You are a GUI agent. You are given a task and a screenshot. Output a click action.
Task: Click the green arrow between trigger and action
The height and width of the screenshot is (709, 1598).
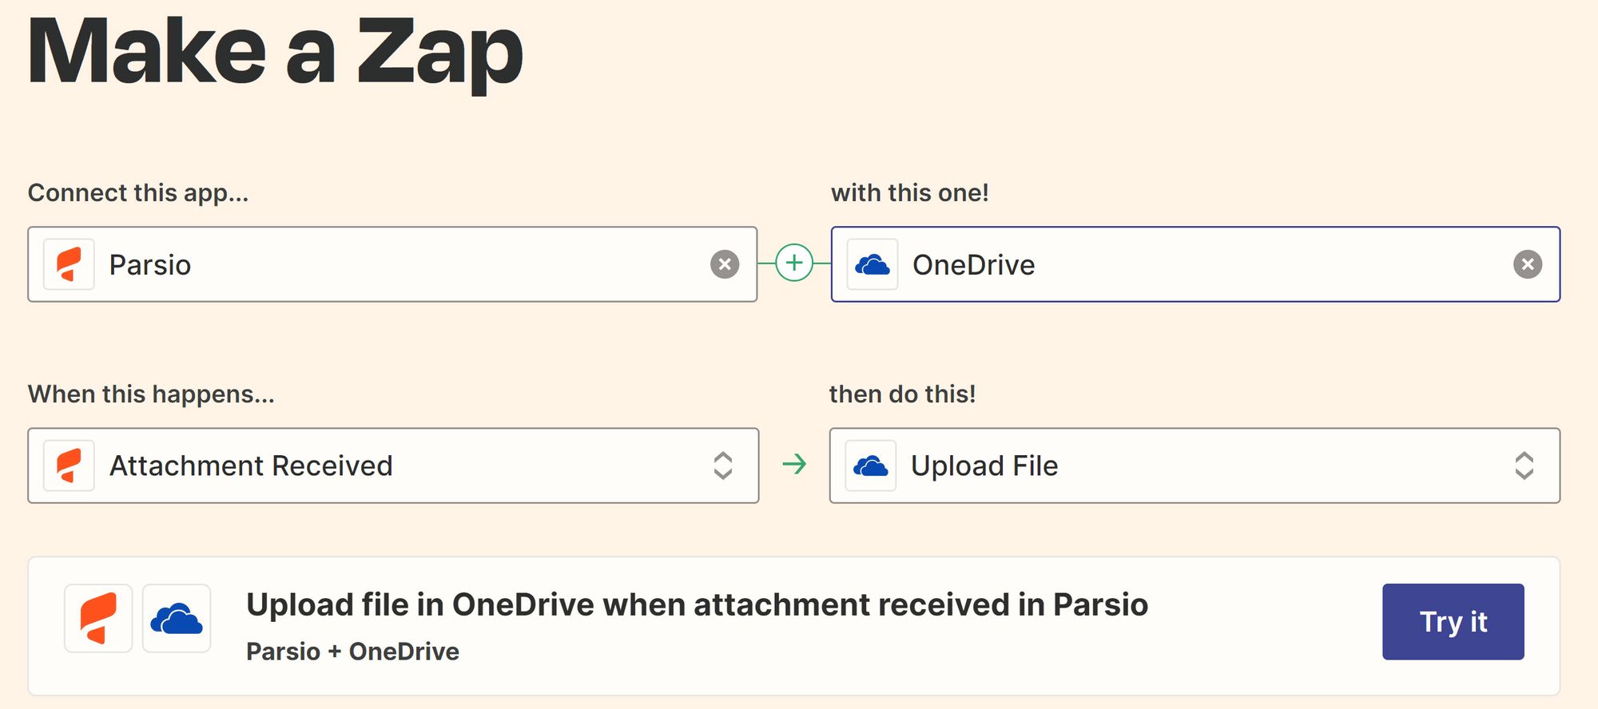point(794,464)
